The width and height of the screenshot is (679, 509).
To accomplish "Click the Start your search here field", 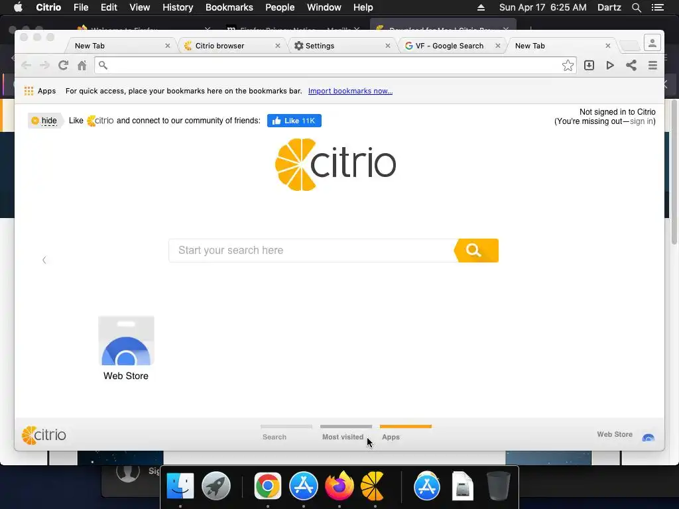I will click(x=312, y=250).
